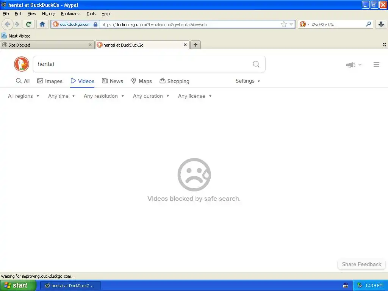The image size is (388, 291).
Task: Click the Forward navigation arrow
Action: point(17,24)
